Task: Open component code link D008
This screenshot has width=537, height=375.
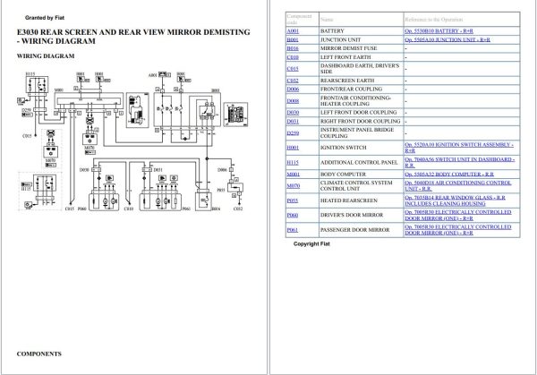Action: [x=293, y=101]
